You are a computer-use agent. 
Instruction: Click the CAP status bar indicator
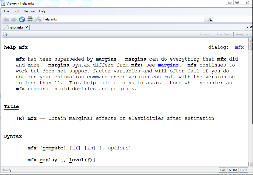click(223, 170)
